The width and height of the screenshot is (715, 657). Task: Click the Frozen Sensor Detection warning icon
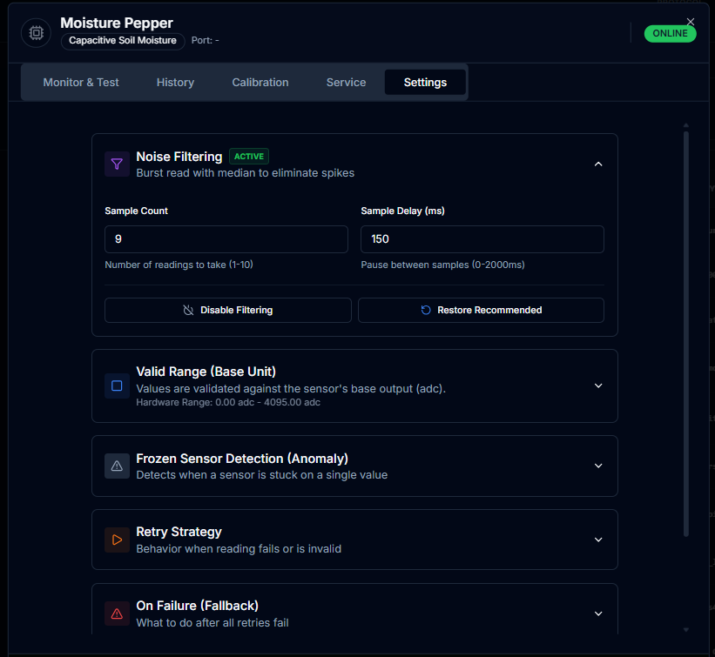click(117, 466)
